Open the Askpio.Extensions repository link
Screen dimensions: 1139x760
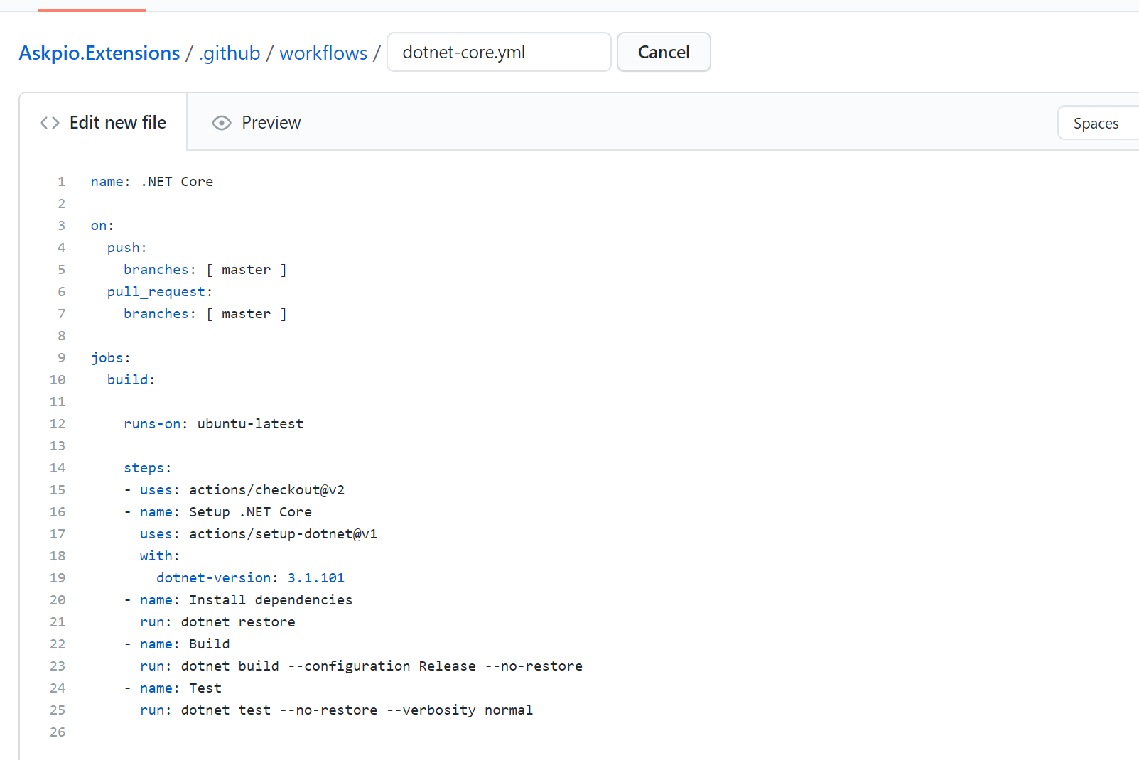[99, 53]
